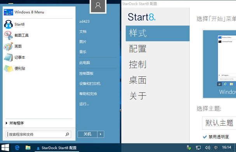Open File Explorer from the taskbar
The image size is (236, 152).
tap(28, 148)
